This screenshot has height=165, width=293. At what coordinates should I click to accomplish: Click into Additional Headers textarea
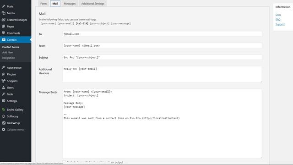[162, 74]
